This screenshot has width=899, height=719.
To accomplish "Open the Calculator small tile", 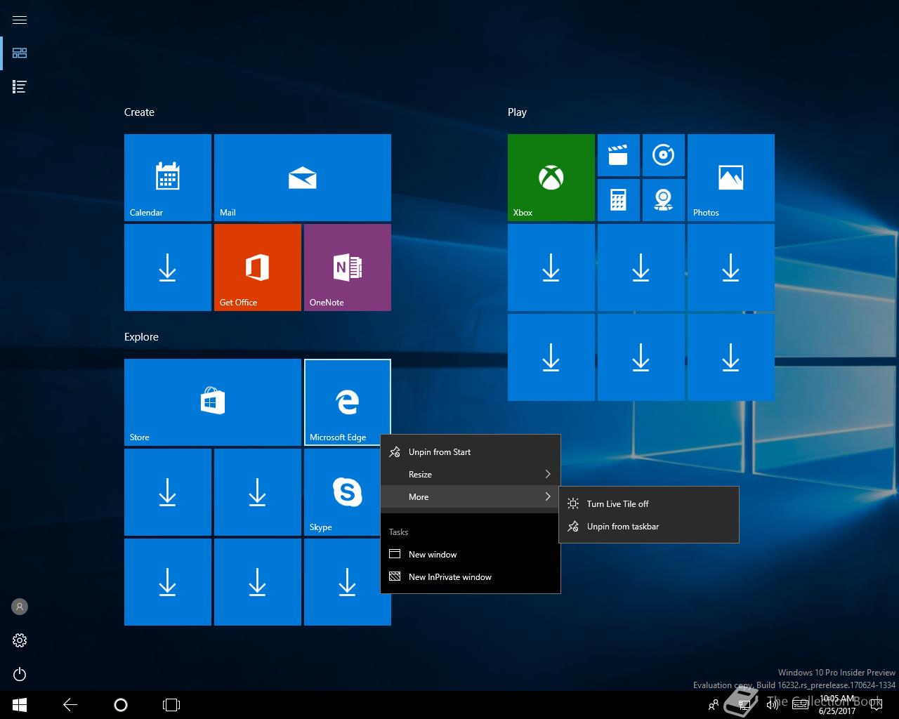I will [x=619, y=200].
